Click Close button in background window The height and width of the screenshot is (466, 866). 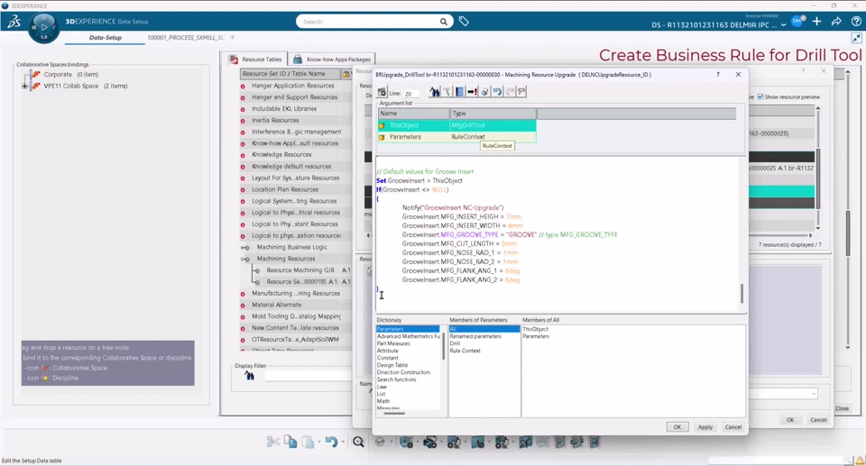[x=843, y=408]
